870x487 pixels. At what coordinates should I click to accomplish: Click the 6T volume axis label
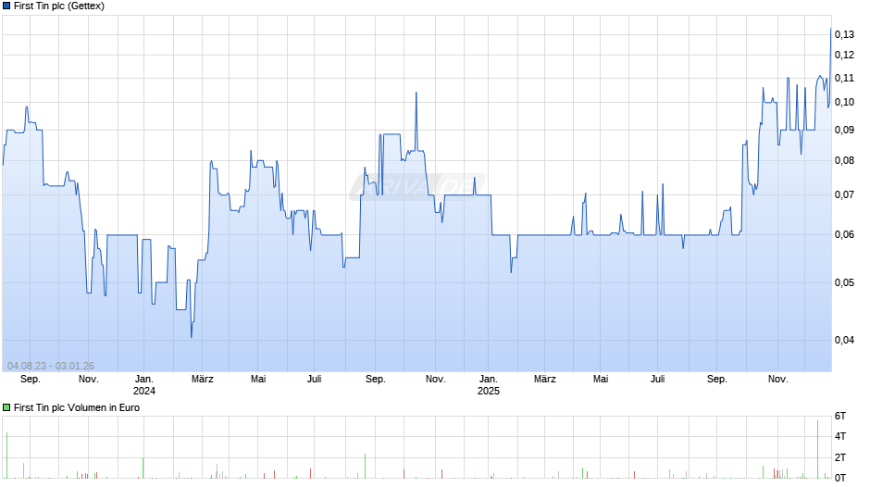pyautogui.click(x=840, y=416)
